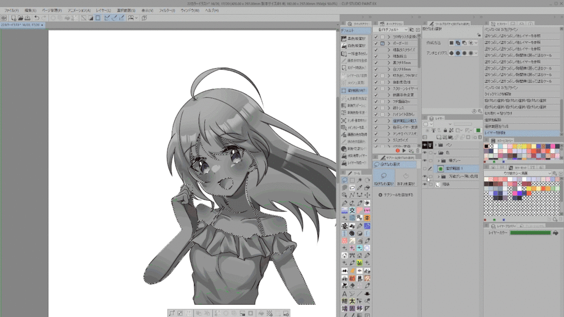Expand the 単グレー layer folder
This screenshot has height=317, width=564.
tap(438, 161)
